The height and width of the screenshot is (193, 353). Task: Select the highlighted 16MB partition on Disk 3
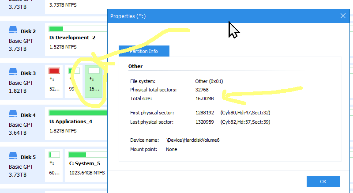coord(94,82)
